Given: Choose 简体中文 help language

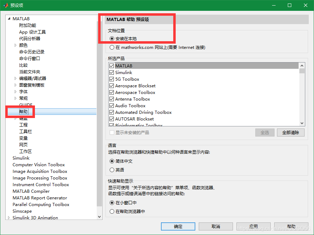Looking at the screenshot, I should click(x=112, y=161).
